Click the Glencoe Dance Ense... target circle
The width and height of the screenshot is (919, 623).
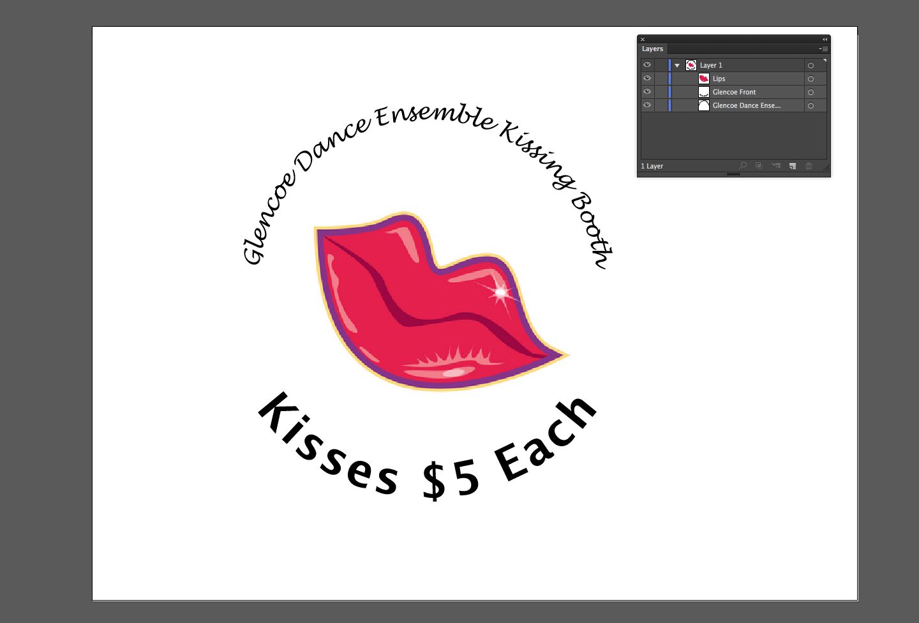[x=811, y=105]
